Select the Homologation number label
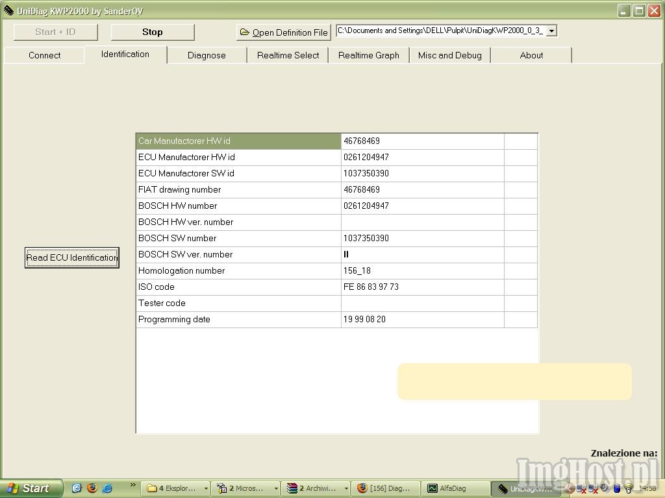The width and height of the screenshot is (665, 498). [x=182, y=270]
